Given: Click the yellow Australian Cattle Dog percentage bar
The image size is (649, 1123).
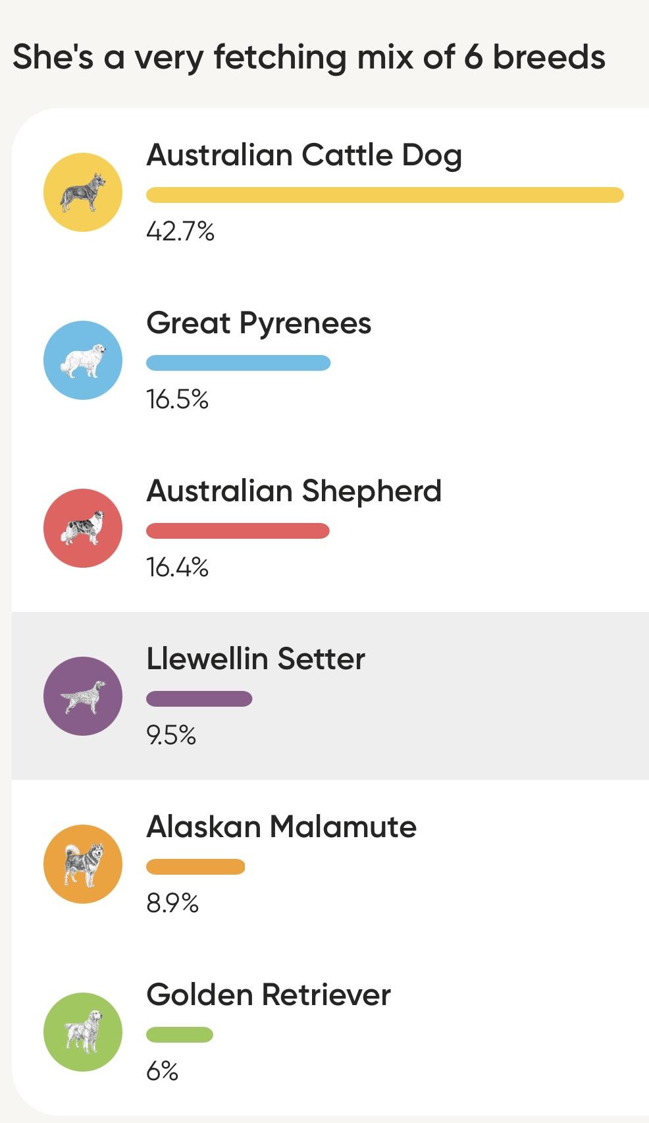Looking at the screenshot, I should coord(384,195).
